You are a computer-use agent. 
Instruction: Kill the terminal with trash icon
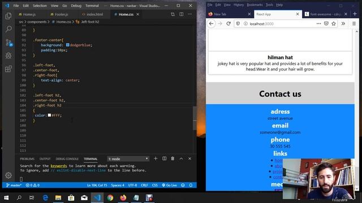pyautogui.click(x=173, y=158)
